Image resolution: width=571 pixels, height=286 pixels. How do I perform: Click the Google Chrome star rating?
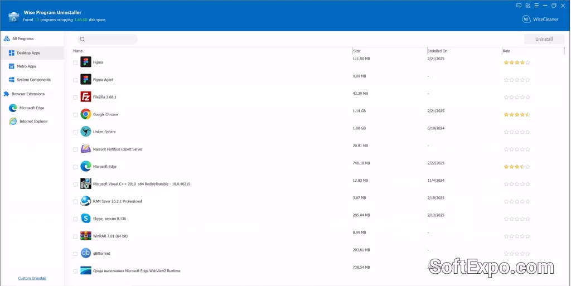point(517,115)
